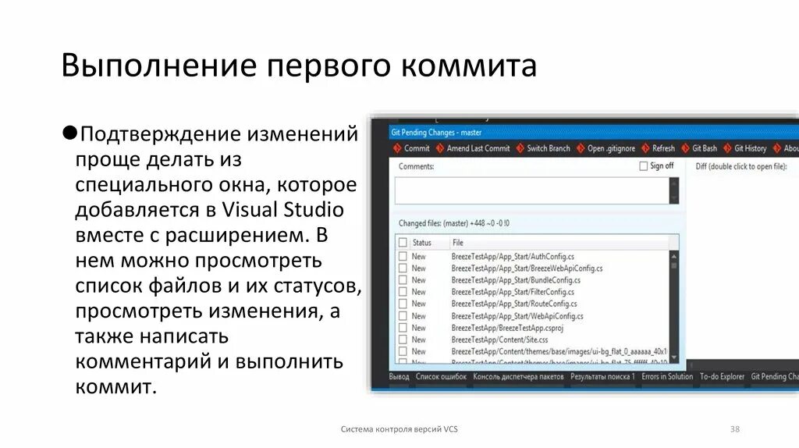Click the file list scrollbar thumb

tap(674, 265)
